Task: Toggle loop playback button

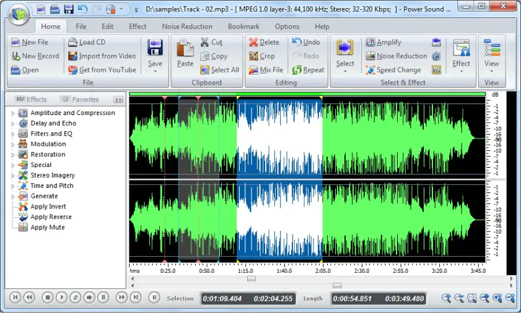Action: click(76, 297)
